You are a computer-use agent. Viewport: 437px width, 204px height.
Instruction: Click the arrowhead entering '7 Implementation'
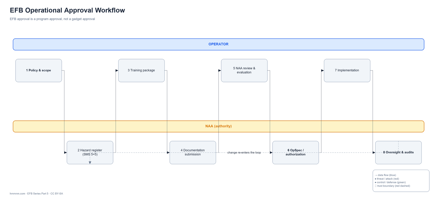click(x=323, y=71)
